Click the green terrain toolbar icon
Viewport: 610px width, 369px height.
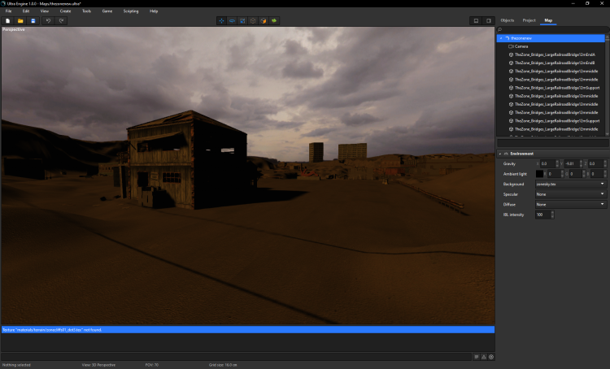(x=274, y=20)
